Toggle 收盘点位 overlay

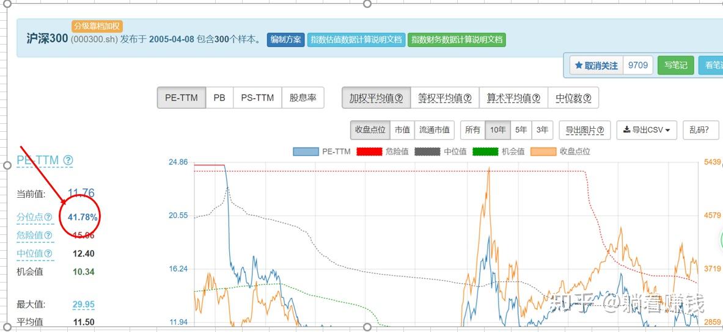tap(370, 130)
